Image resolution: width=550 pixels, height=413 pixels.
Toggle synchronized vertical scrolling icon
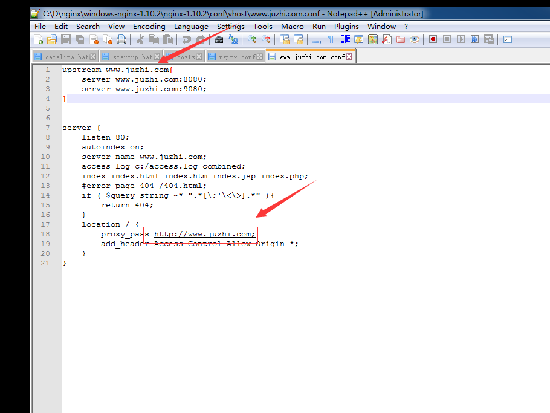(x=284, y=40)
